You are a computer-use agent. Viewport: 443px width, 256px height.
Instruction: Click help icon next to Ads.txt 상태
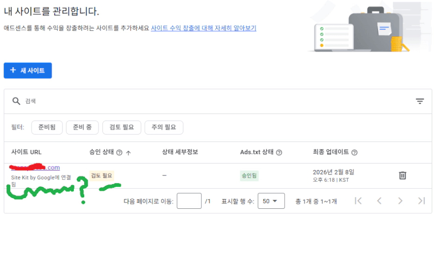click(x=279, y=153)
